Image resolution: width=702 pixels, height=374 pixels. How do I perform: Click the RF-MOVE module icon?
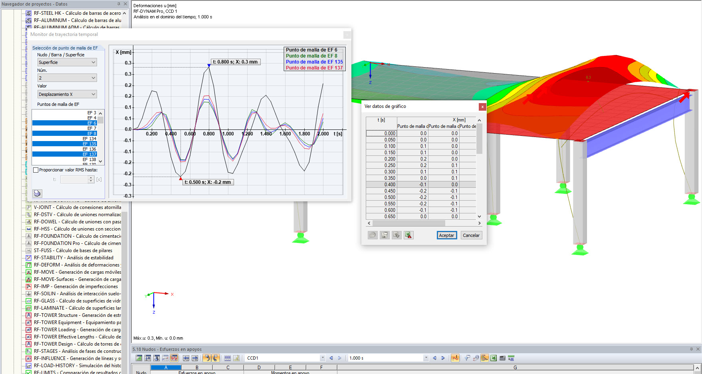[28, 272]
